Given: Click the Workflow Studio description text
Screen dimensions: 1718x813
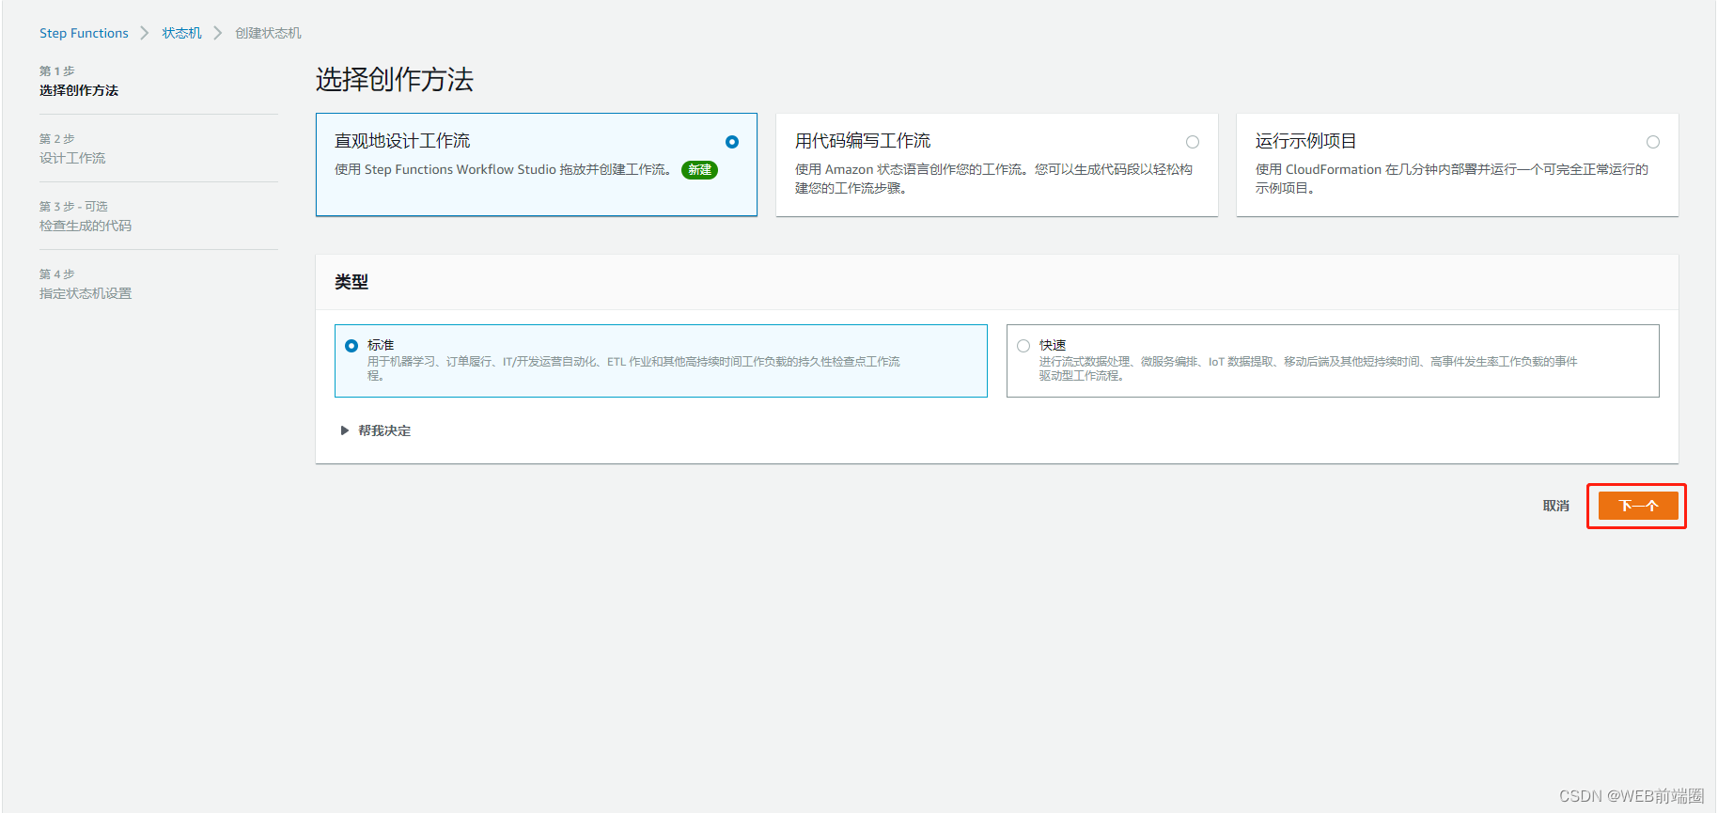Looking at the screenshot, I should coord(504,170).
